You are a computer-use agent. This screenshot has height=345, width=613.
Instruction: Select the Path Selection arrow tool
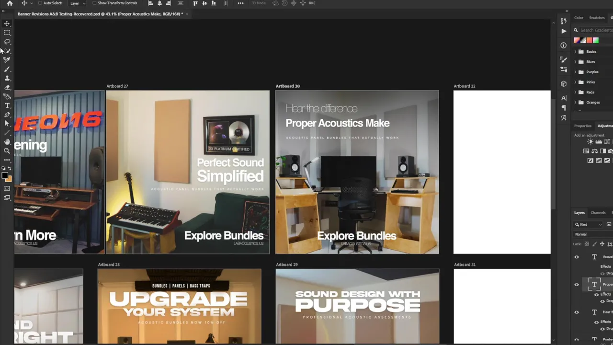7,124
